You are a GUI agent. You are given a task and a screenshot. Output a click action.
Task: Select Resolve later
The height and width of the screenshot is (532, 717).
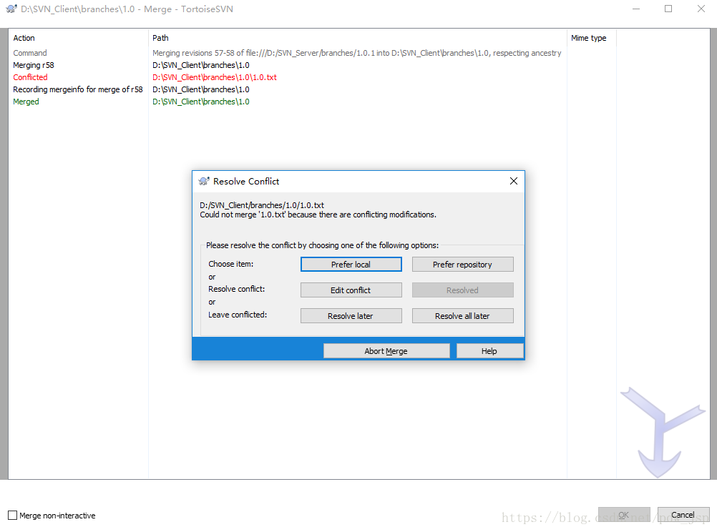tap(351, 316)
